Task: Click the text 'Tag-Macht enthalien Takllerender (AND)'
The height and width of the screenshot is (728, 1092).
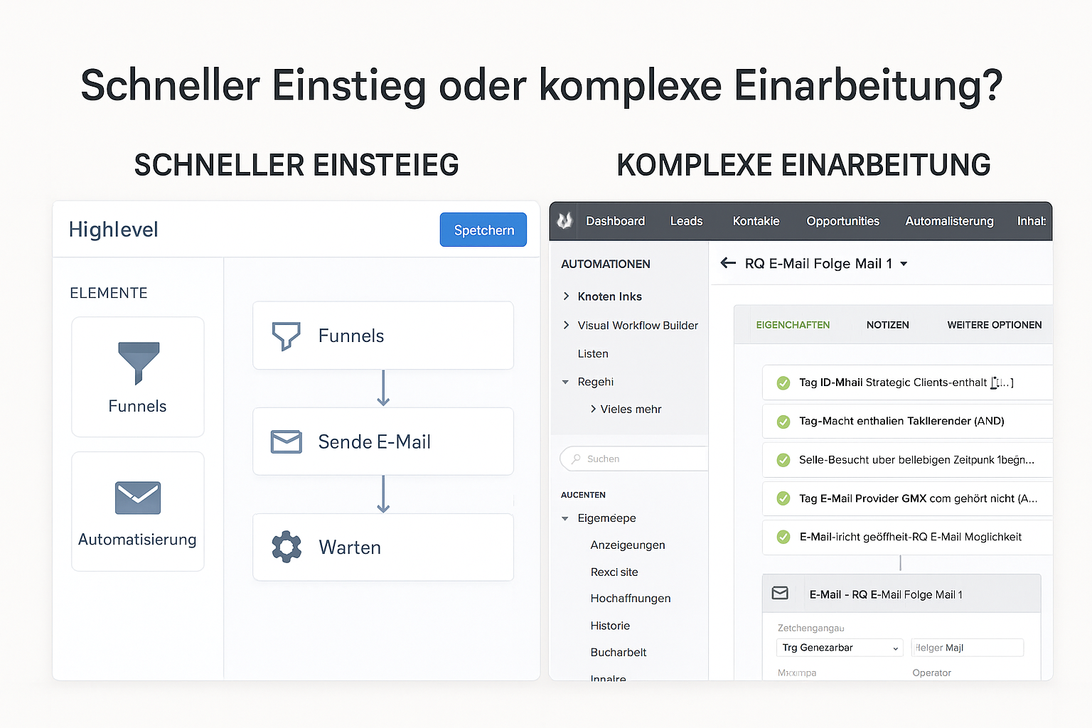Action: (901, 421)
